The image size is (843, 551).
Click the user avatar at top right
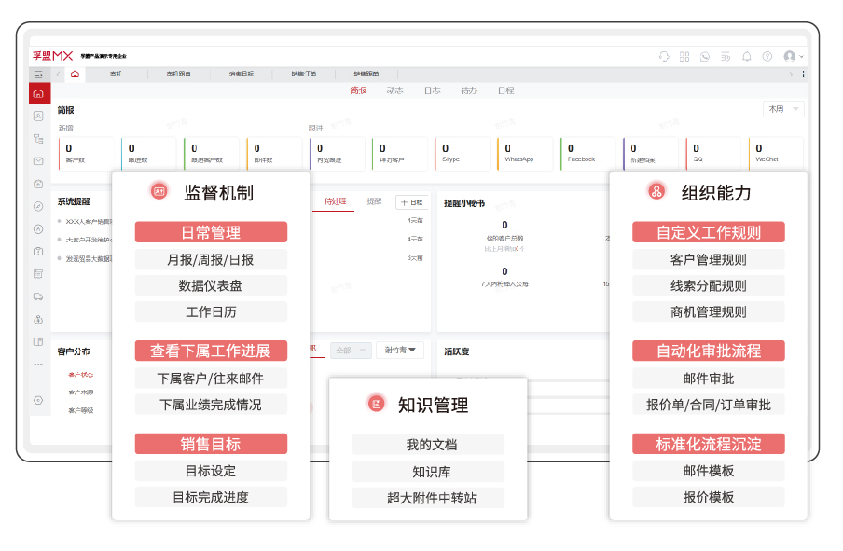[788, 57]
